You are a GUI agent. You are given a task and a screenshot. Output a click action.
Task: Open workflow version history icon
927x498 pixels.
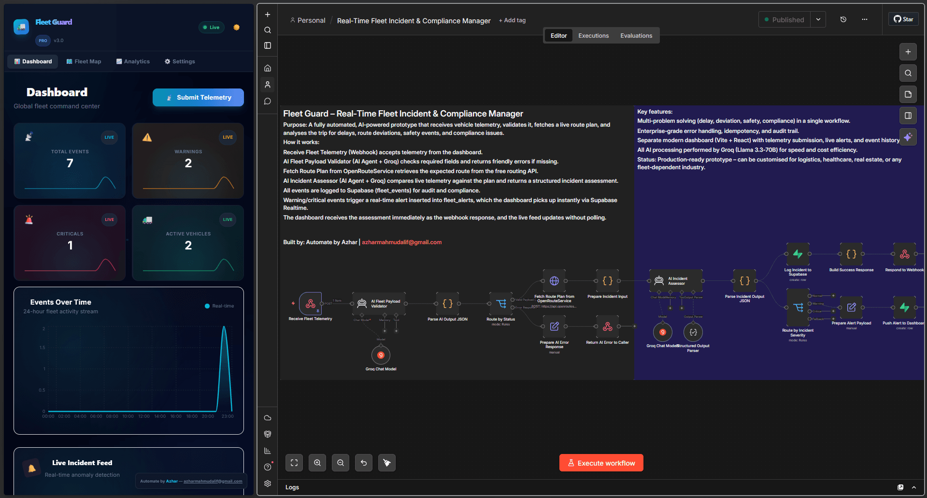(843, 19)
